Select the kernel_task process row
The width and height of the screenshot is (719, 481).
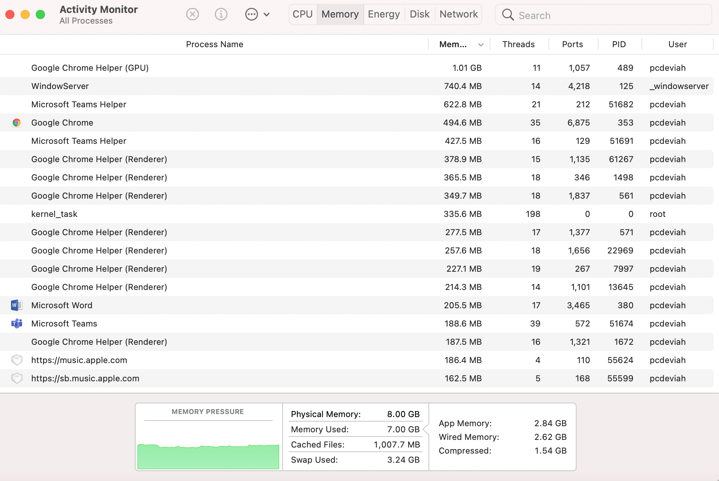tap(228, 214)
